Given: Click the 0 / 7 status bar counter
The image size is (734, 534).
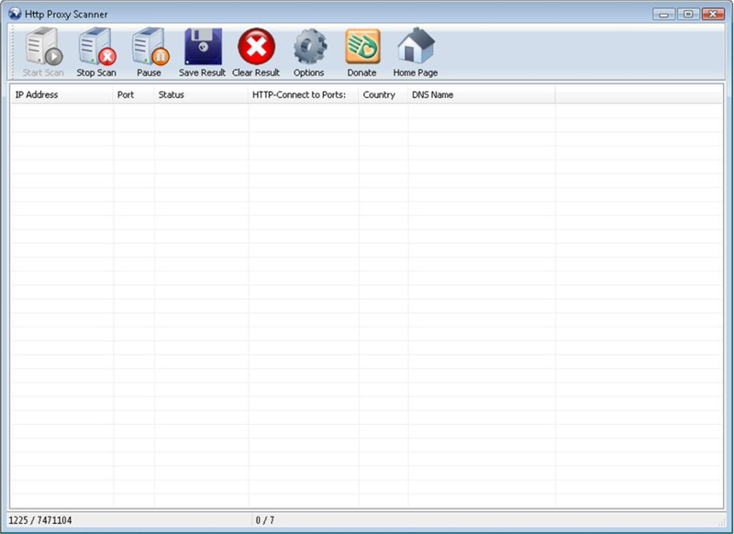Looking at the screenshot, I should click(265, 520).
